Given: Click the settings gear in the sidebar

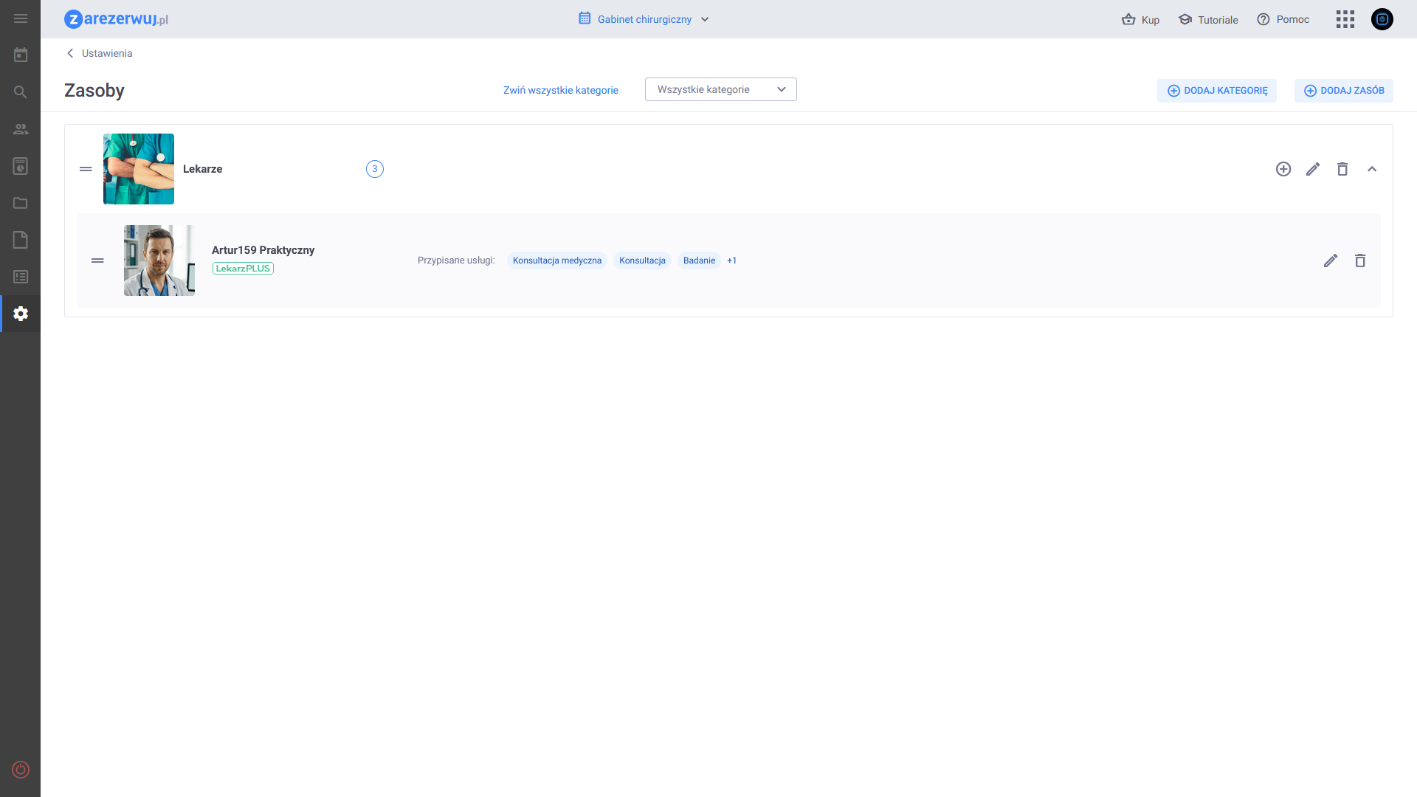Looking at the screenshot, I should tap(21, 314).
